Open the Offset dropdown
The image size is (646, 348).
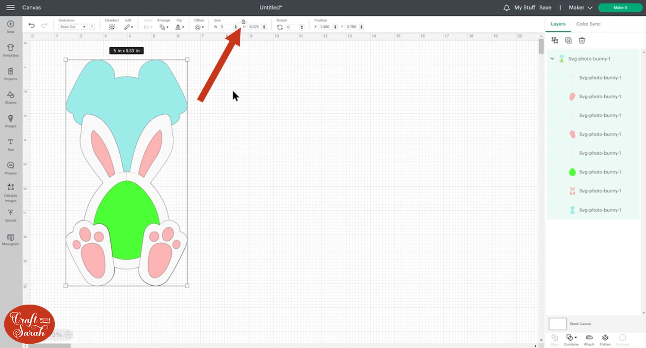199,27
